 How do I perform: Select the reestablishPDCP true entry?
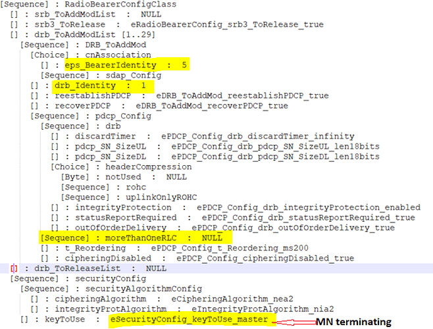click(x=180, y=96)
